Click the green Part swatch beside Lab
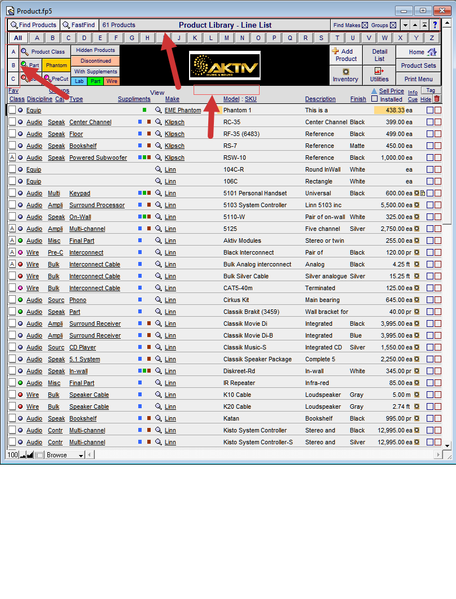 (x=95, y=81)
